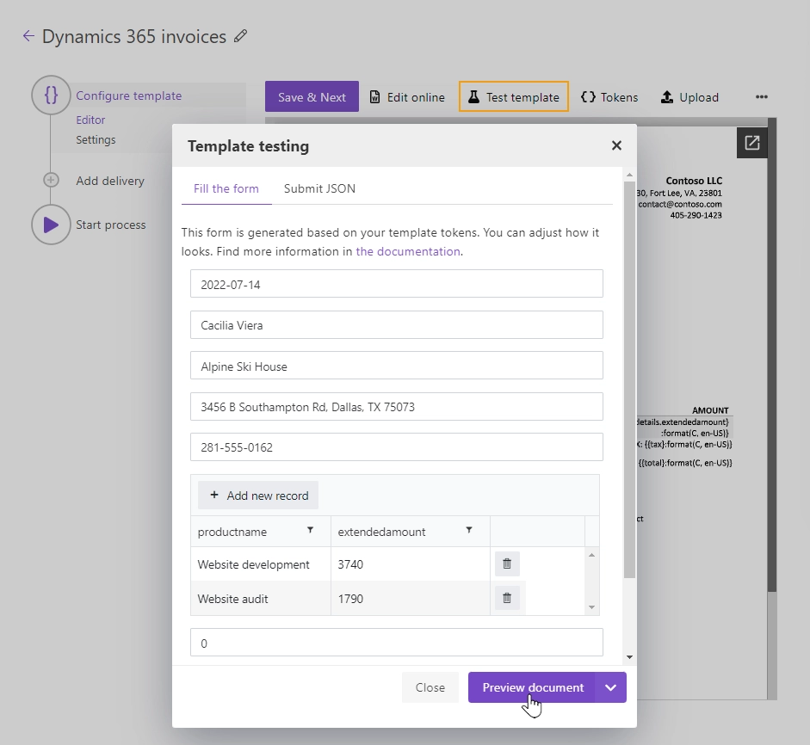The height and width of the screenshot is (745, 810).
Task: Click Save & Next button
Action: click(312, 96)
